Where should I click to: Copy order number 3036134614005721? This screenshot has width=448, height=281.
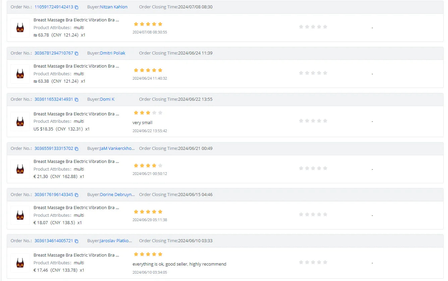click(x=76, y=241)
